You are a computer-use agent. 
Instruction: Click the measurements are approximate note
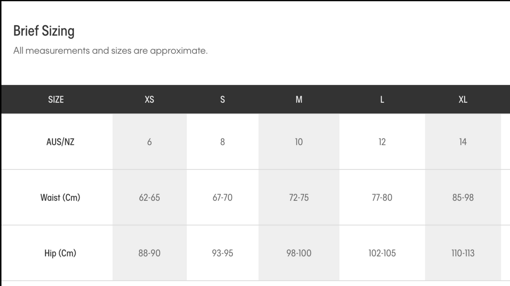pyautogui.click(x=110, y=51)
